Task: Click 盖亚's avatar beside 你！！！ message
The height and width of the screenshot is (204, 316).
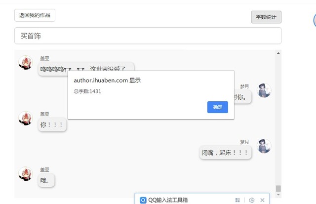Action: point(25,118)
